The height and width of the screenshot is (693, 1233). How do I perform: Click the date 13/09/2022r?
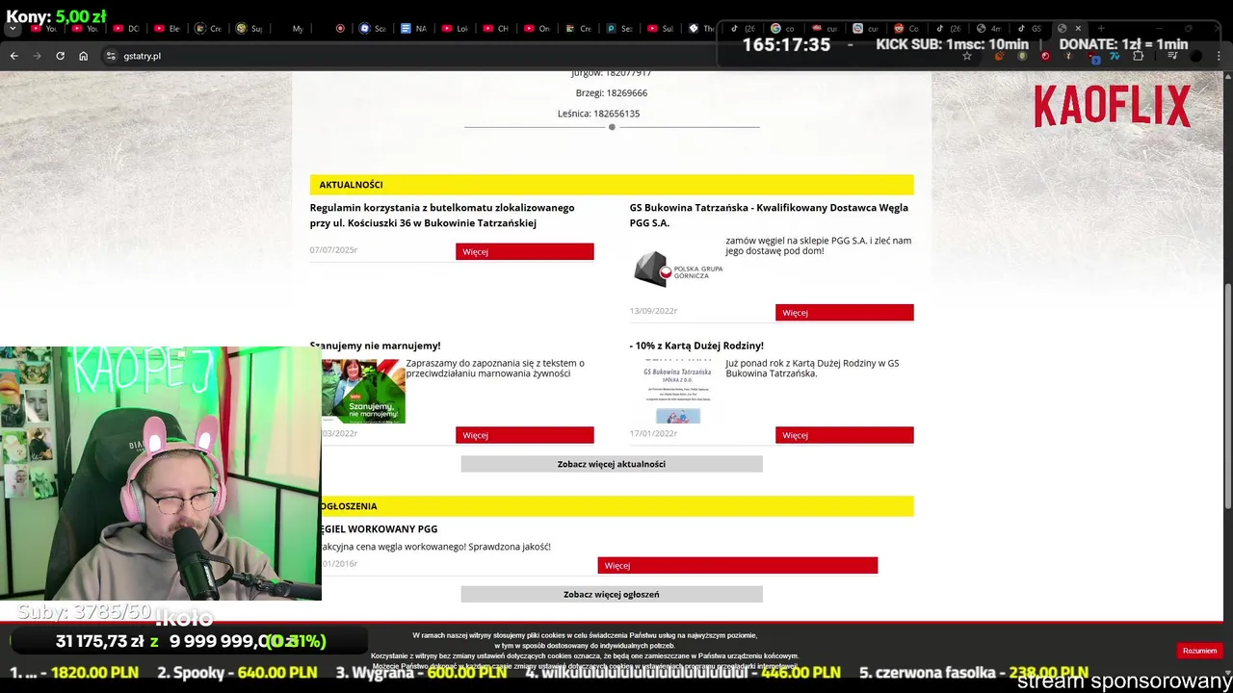click(654, 311)
